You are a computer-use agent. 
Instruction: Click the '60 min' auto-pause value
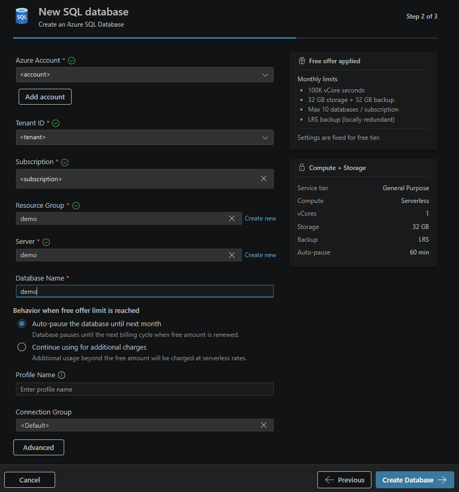pyautogui.click(x=419, y=252)
